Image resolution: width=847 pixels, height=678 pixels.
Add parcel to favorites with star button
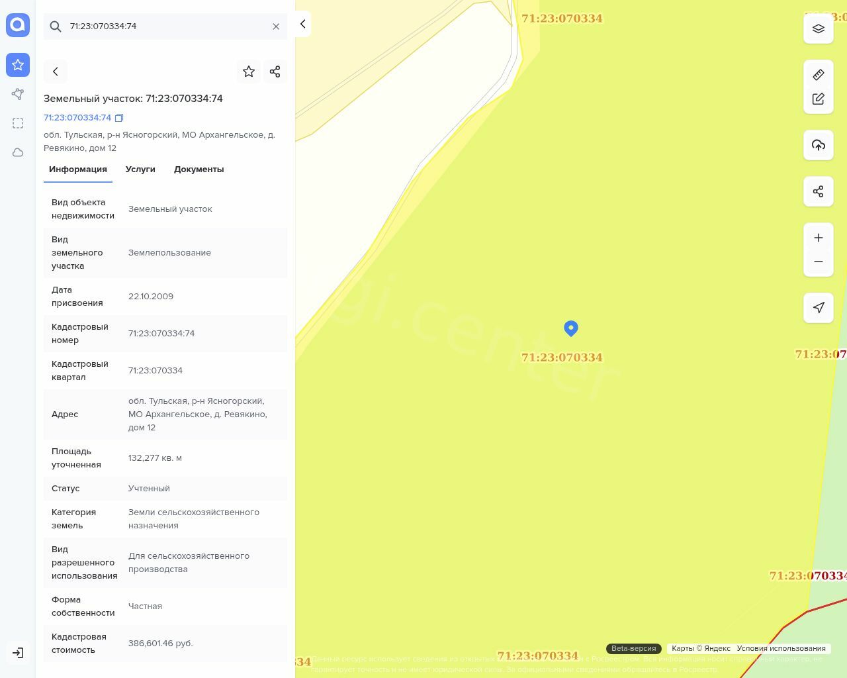point(249,72)
